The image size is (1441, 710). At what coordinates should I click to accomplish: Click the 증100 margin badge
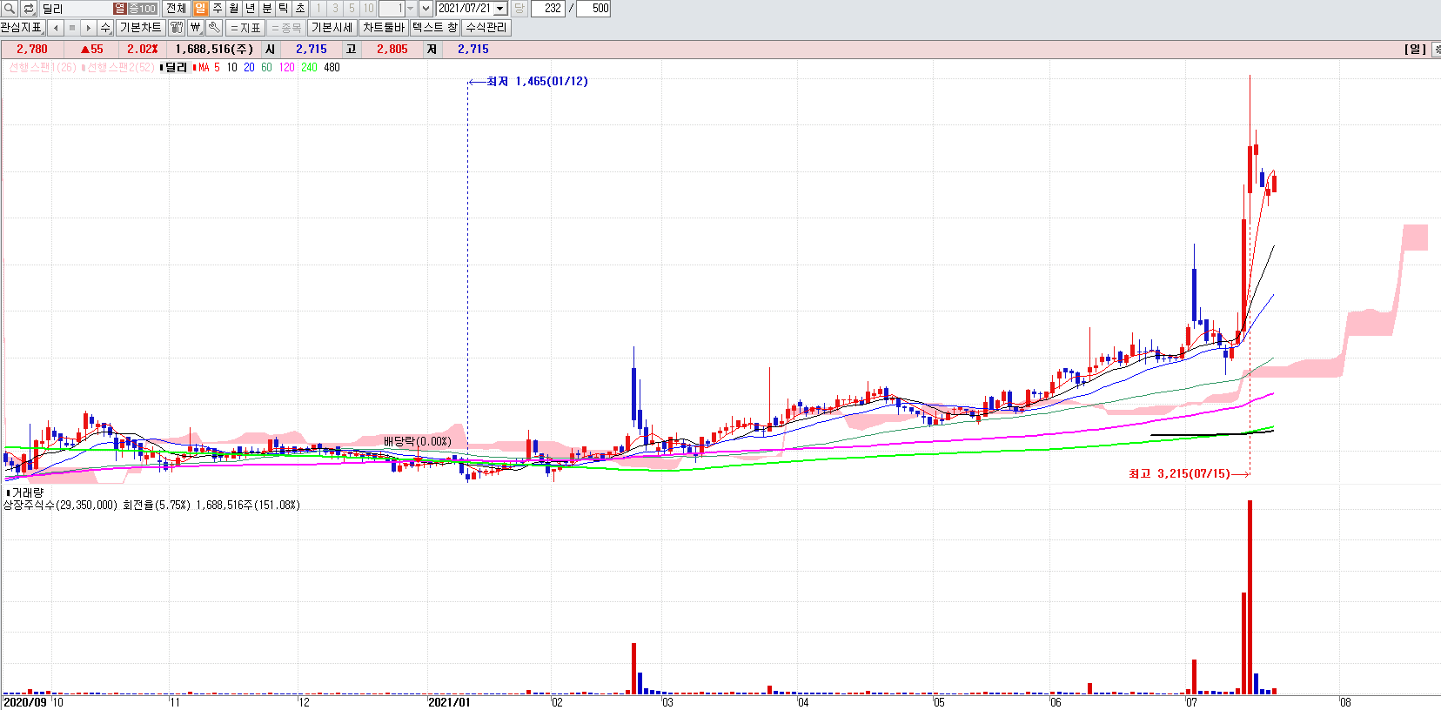pos(142,9)
